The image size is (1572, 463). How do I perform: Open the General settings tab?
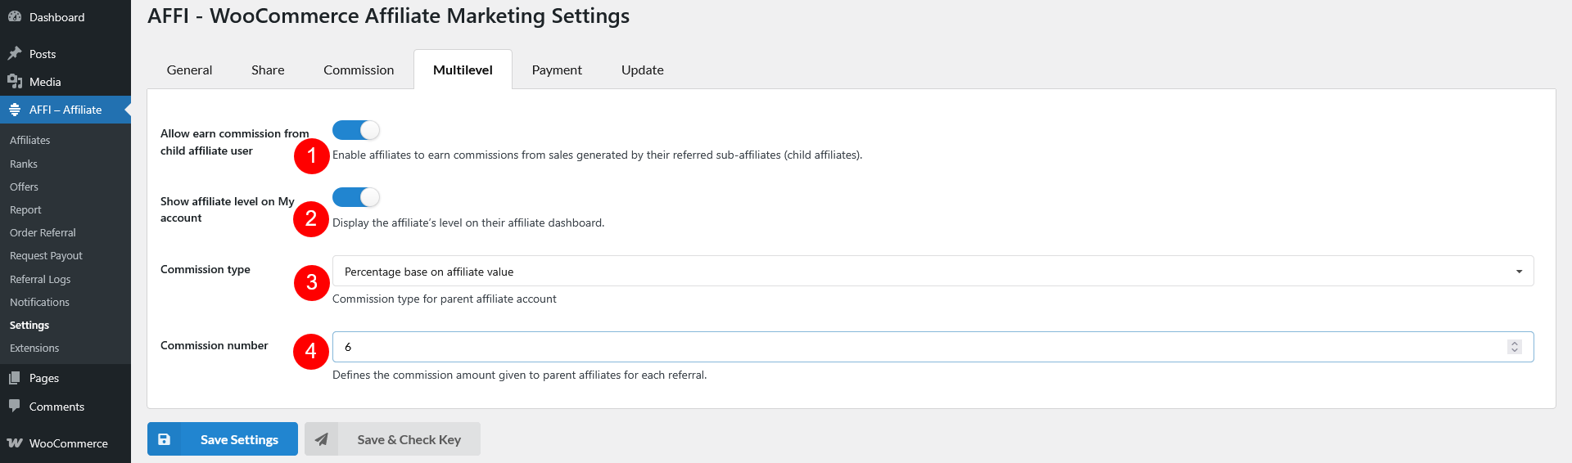[189, 70]
